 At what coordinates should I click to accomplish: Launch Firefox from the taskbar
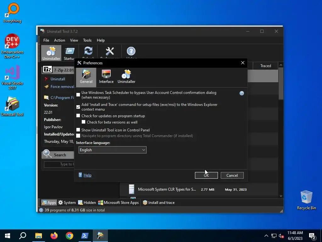[x=54, y=236]
